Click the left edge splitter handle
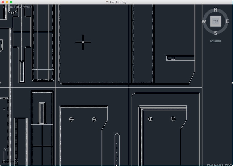The height and width of the screenshot is (166, 233). tap(0, 83)
